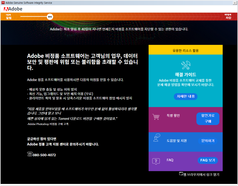238x186 pixels.
Task: Close the Adobe Genuine Software Integrity window
Action: [235, 3]
